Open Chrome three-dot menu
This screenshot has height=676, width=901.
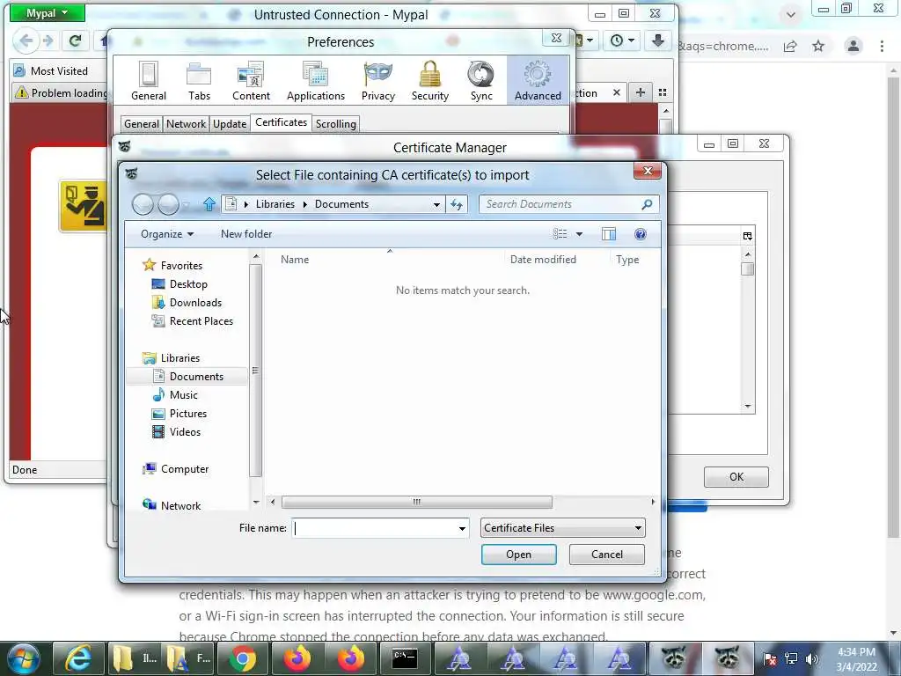(x=882, y=46)
